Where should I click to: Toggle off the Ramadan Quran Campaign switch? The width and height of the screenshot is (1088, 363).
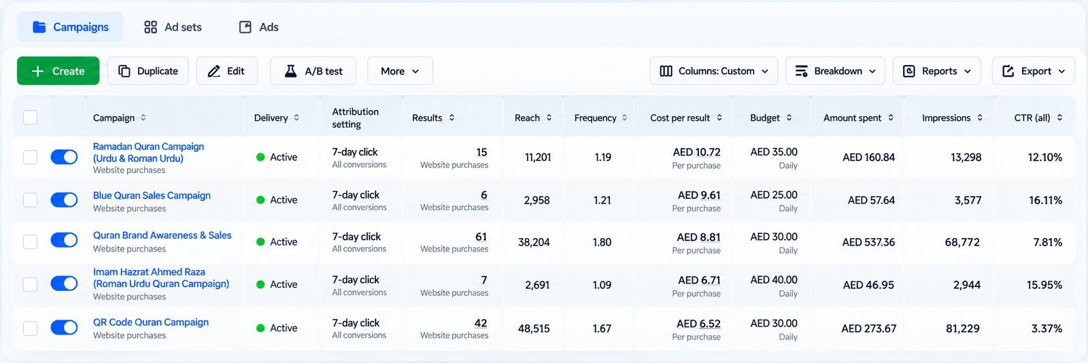(64, 157)
